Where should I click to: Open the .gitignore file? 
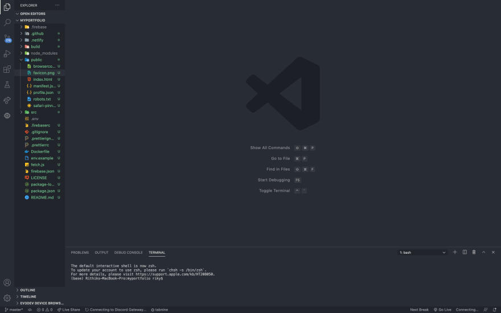[40, 132]
